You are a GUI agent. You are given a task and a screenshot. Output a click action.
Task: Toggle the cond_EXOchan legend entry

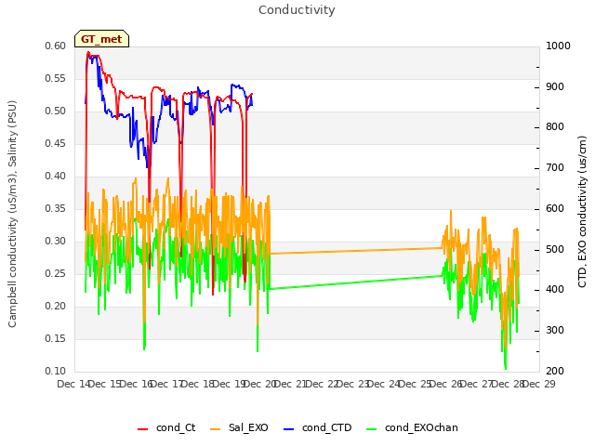click(x=412, y=427)
